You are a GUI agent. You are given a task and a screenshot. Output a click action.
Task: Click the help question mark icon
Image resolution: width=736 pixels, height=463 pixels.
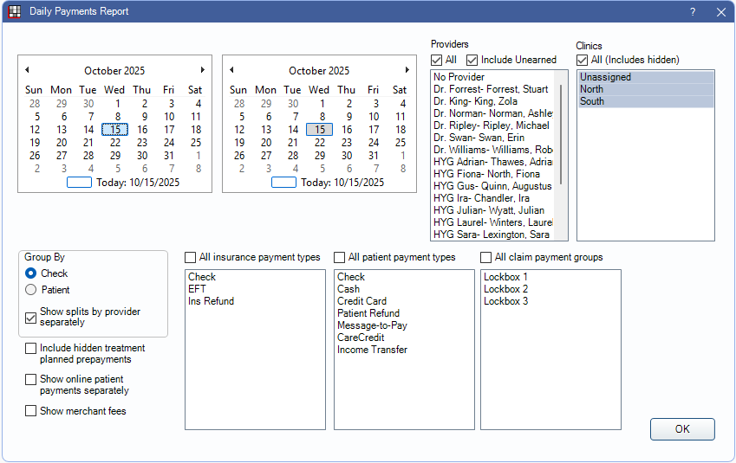tap(693, 12)
